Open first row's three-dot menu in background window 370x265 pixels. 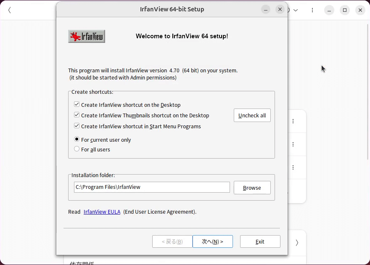(293, 121)
